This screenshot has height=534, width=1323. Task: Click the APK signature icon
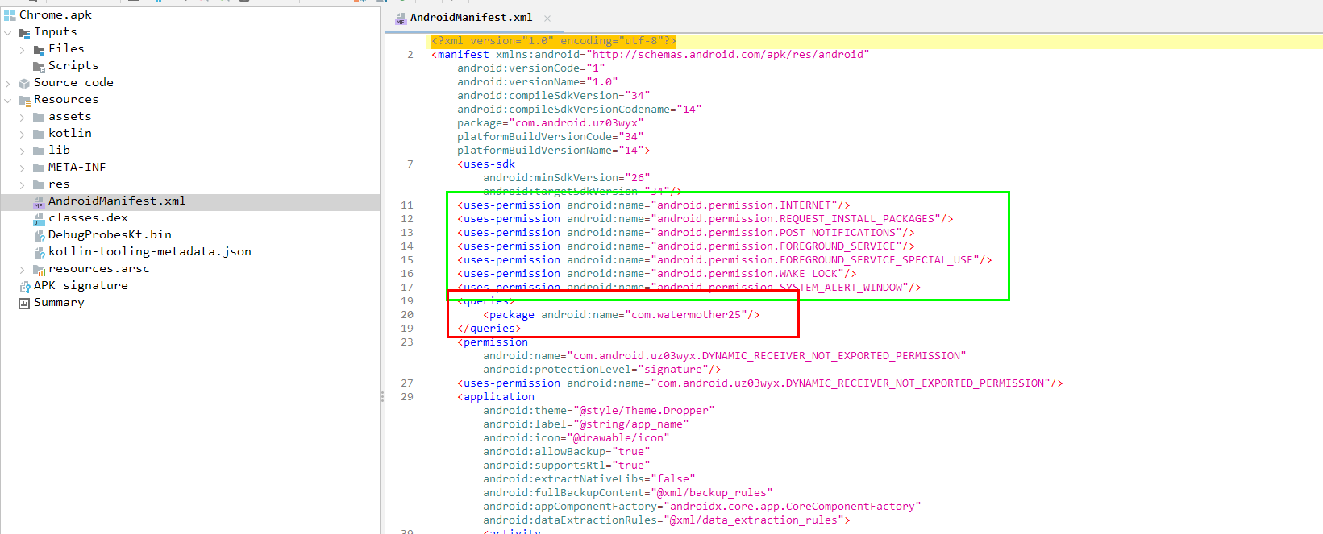click(24, 286)
